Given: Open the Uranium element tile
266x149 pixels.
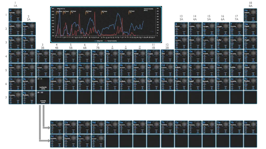Looking at the screenshot, I should click(x=98, y=141).
